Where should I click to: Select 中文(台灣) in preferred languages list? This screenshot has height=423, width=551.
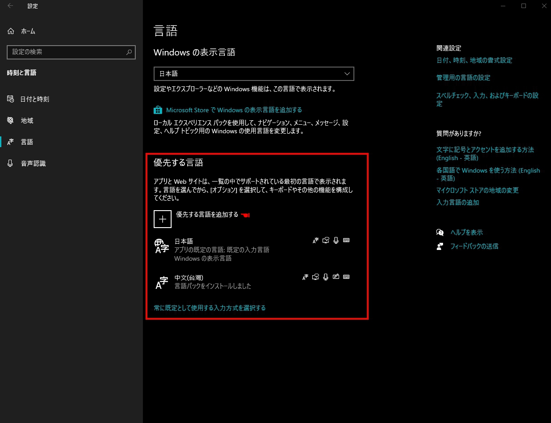(254, 282)
